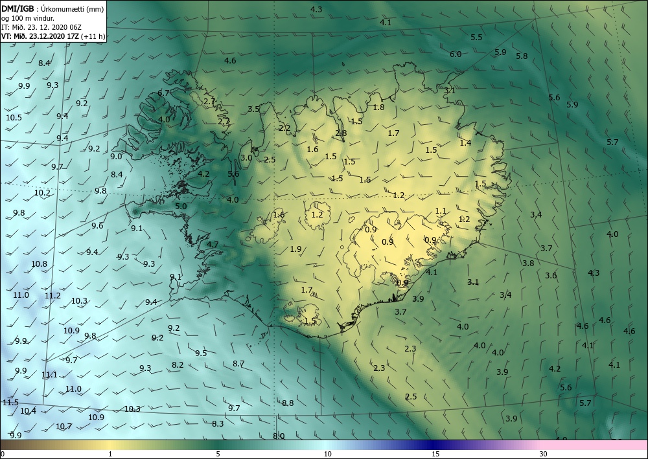Click the map value '1.9'
This screenshot has height=459, width=648.
(x=296, y=249)
